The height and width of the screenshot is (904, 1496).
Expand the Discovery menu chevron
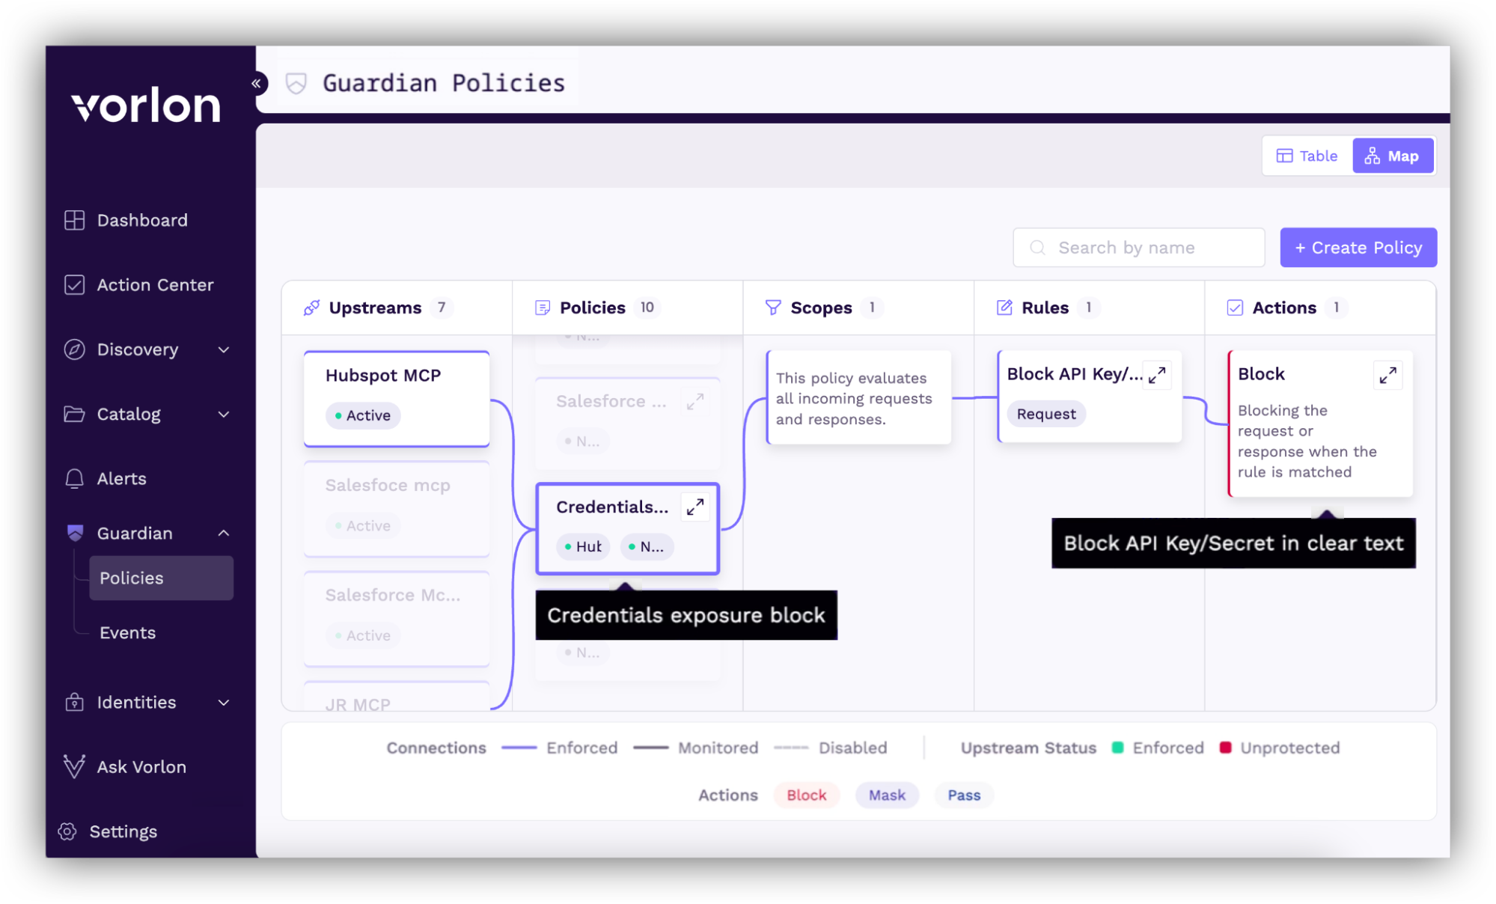pos(224,349)
